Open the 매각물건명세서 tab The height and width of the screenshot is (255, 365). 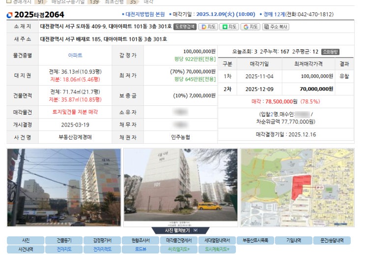point(178,241)
